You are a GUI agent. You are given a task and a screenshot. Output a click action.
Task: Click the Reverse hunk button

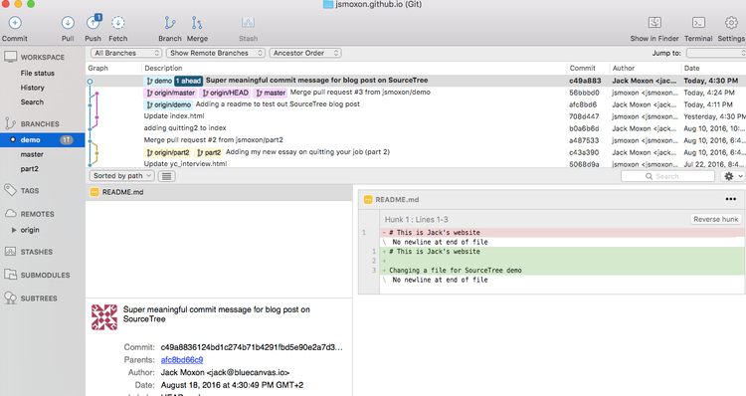(715, 220)
